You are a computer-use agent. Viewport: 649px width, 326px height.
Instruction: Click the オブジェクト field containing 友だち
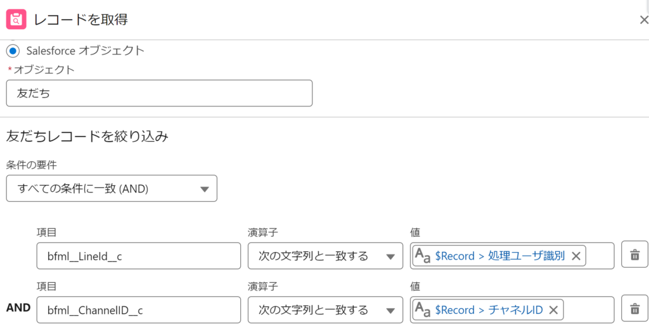click(x=159, y=93)
